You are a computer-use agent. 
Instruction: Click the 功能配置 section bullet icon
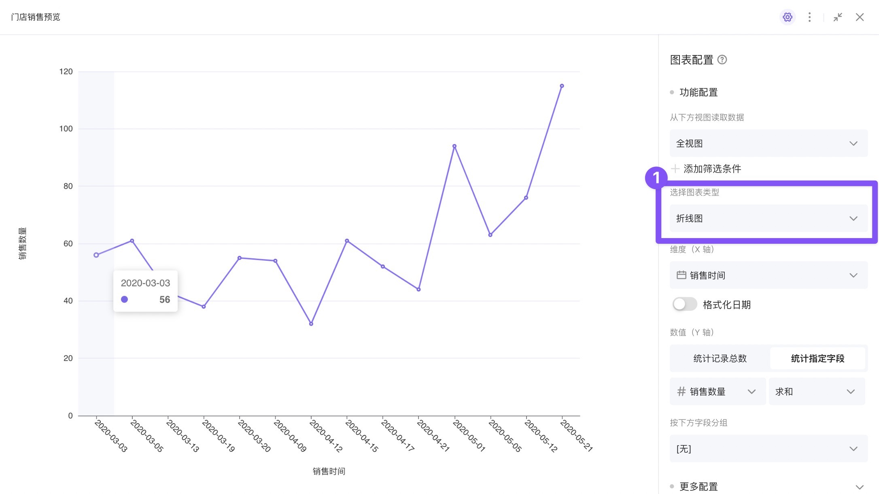coord(672,92)
